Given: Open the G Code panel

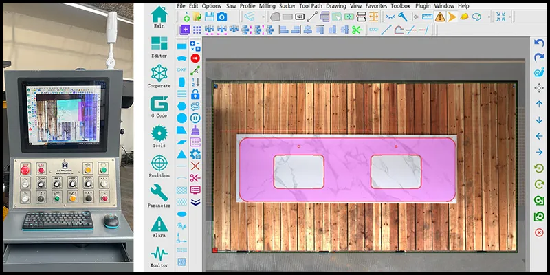Looking at the screenshot, I should 159,104.
